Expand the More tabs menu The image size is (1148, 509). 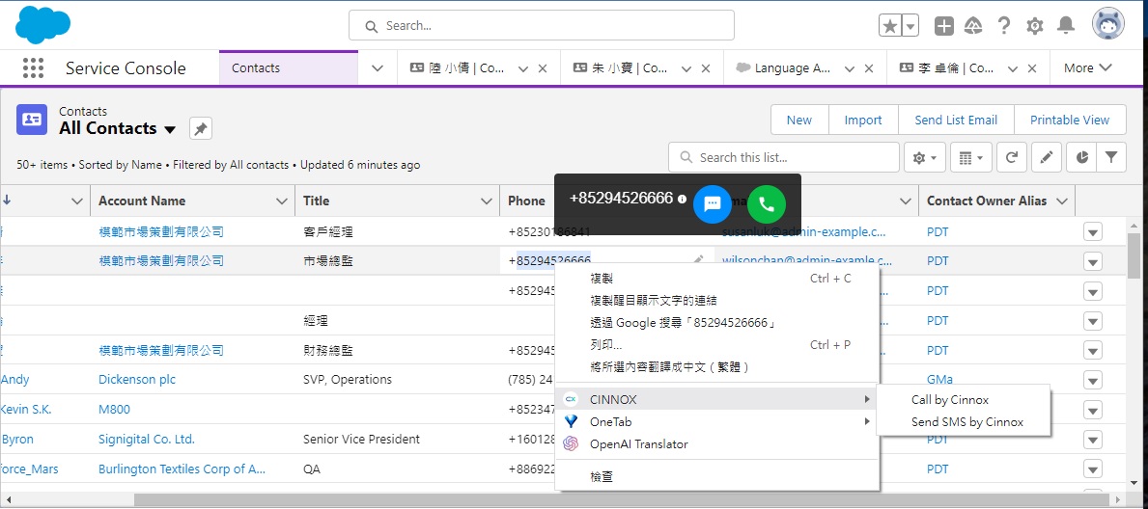click(1088, 68)
